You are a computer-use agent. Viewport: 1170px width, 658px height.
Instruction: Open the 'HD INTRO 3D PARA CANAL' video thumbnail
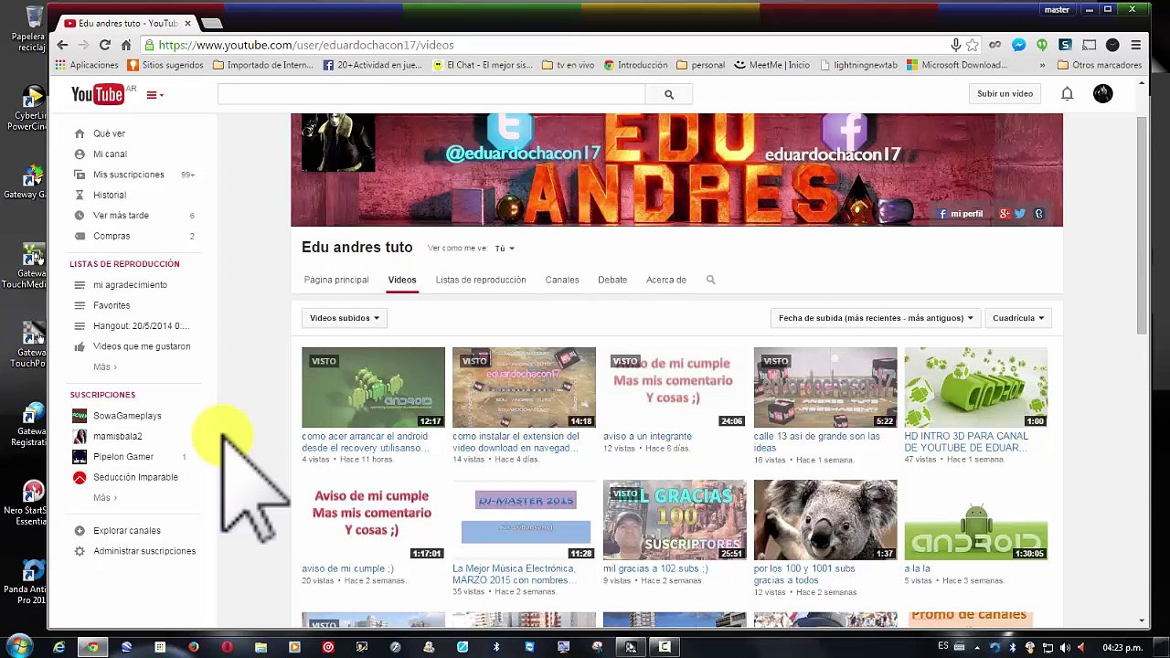coord(976,387)
